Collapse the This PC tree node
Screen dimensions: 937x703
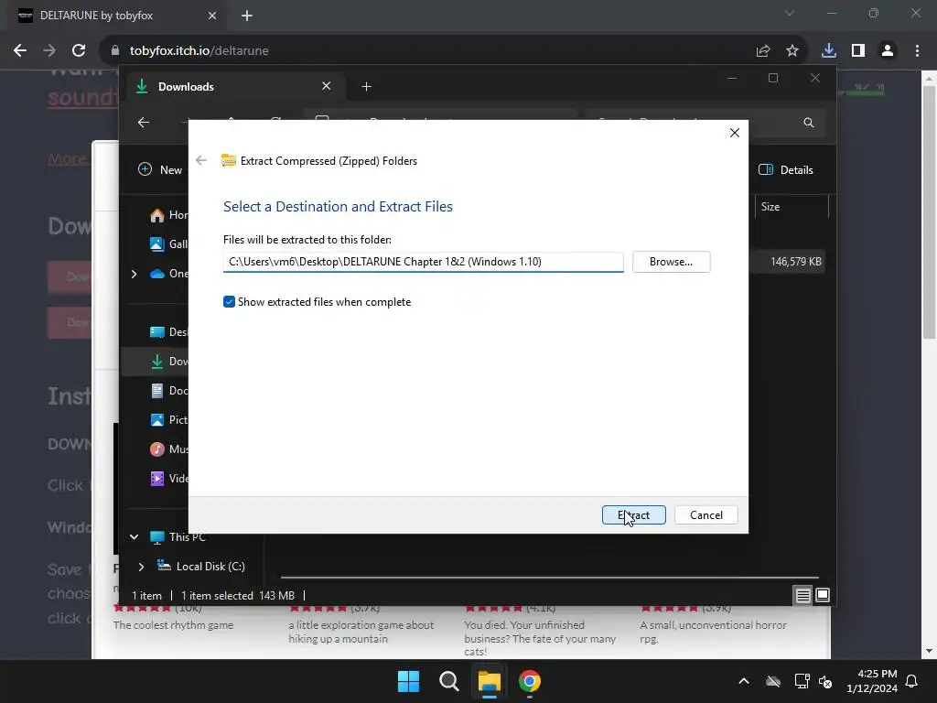click(x=134, y=536)
